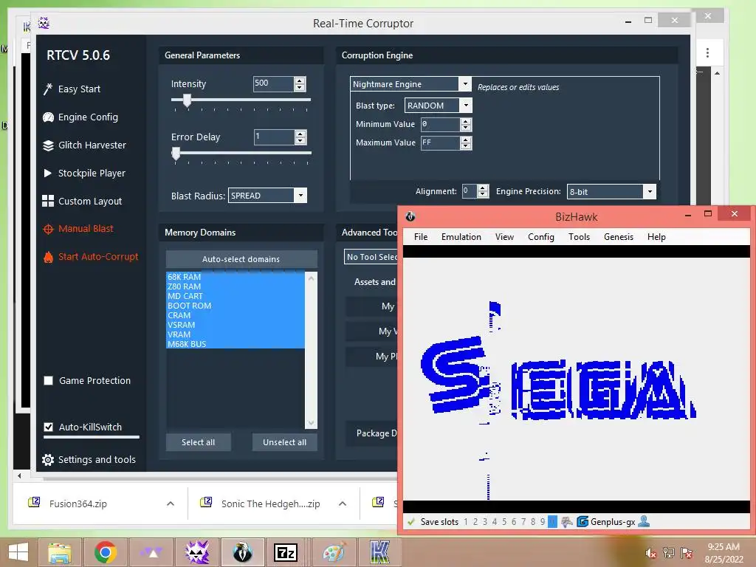Open BizHawk Help menu

tap(656, 237)
